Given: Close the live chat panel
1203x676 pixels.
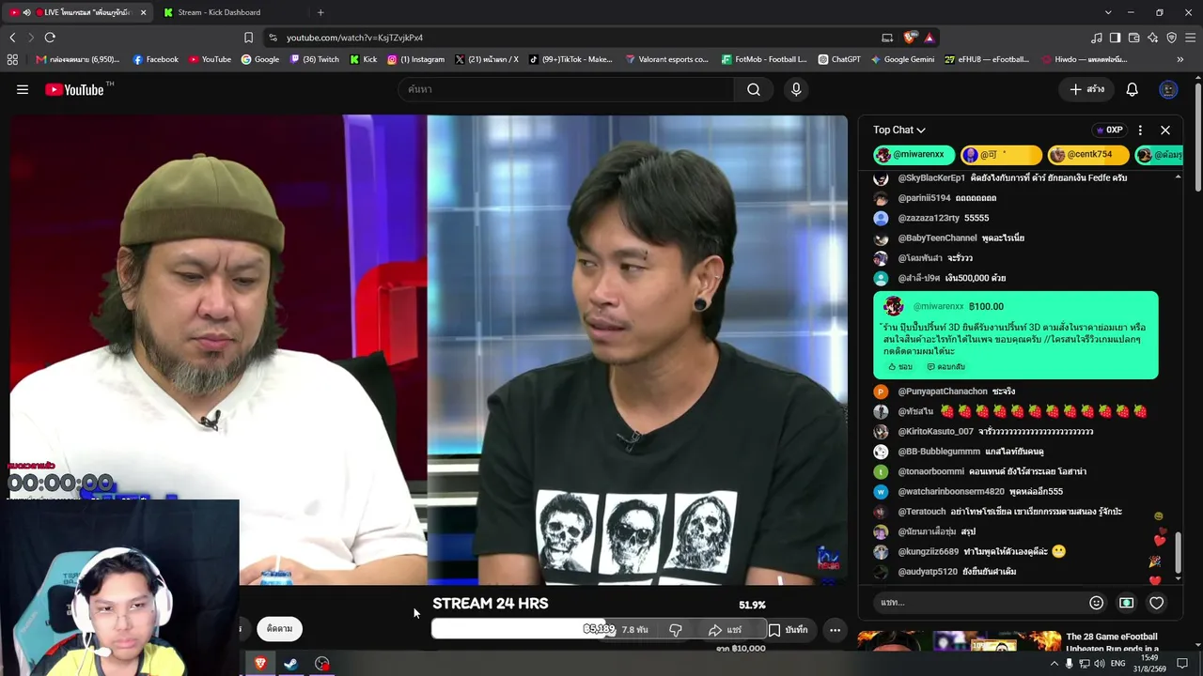Looking at the screenshot, I should click(1165, 130).
